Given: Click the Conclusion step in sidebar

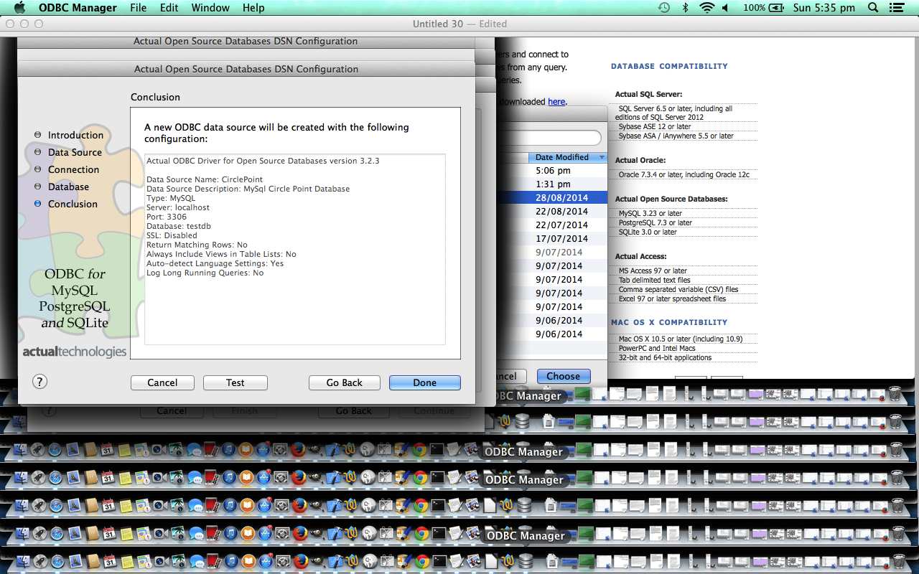Looking at the screenshot, I should coord(73,204).
